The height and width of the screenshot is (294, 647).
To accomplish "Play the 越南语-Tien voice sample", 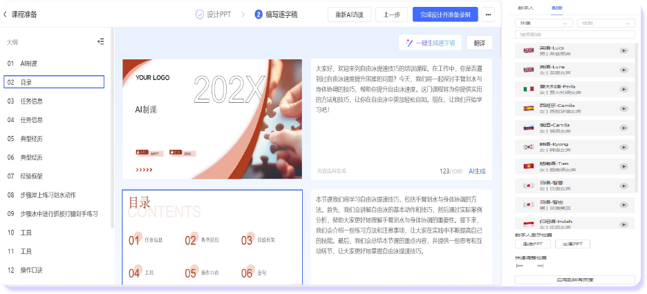I will 623,166.
